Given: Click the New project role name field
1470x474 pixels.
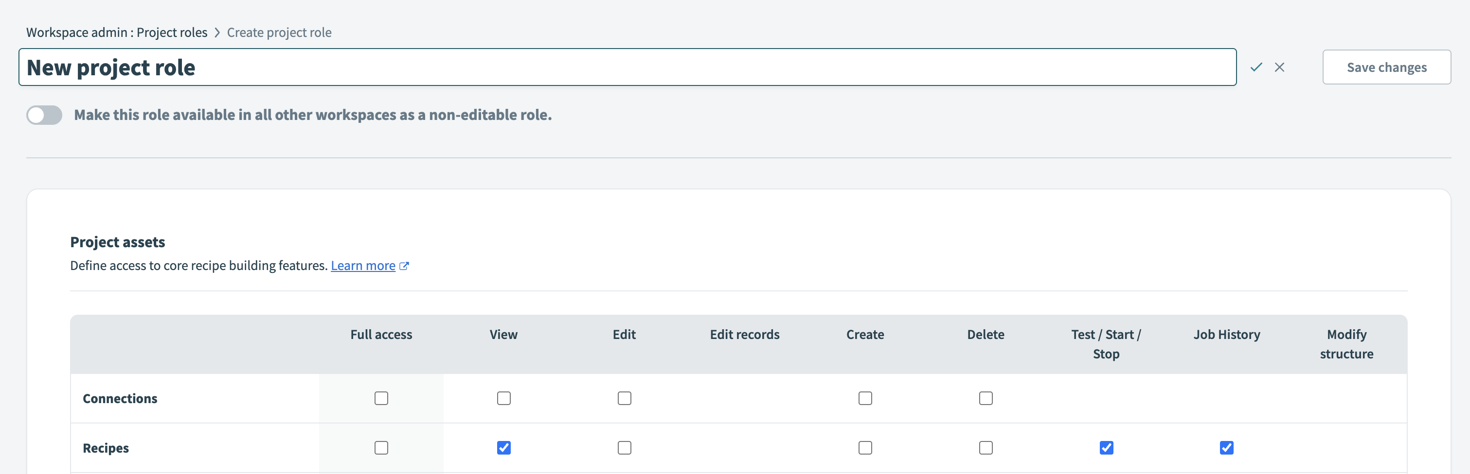Looking at the screenshot, I should coord(627,67).
